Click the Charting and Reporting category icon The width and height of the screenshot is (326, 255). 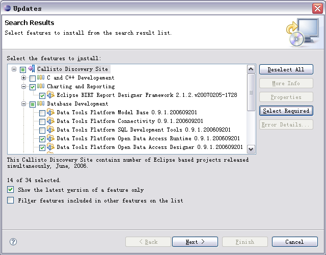pyautogui.click(x=41, y=86)
